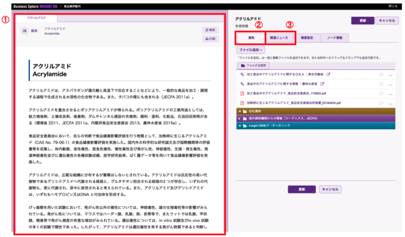Open external link icon for 農林水産省 entry
This screenshot has height=237, width=405.
click(x=322, y=84)
